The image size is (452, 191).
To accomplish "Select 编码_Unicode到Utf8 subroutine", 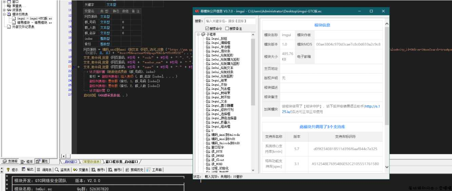I will (225, 143).
